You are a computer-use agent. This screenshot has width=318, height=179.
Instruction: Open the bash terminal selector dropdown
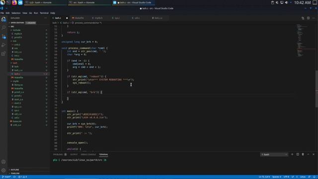click(274, 155)
